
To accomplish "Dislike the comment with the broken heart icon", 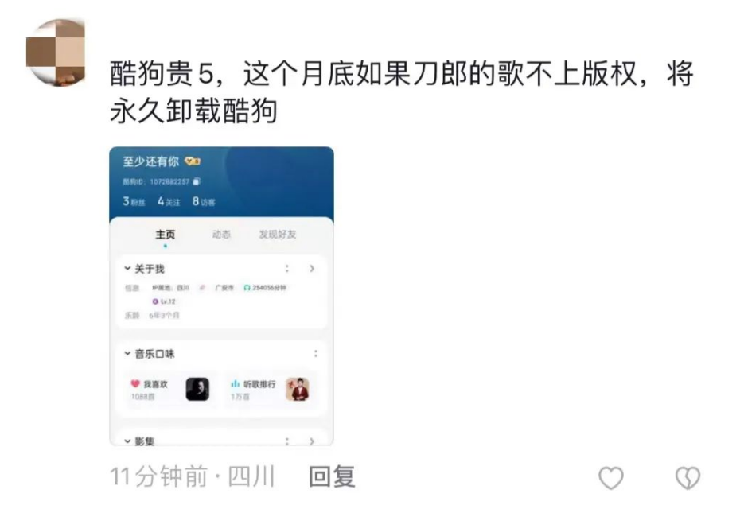I will pyautogui.click(x=688, y=477).
